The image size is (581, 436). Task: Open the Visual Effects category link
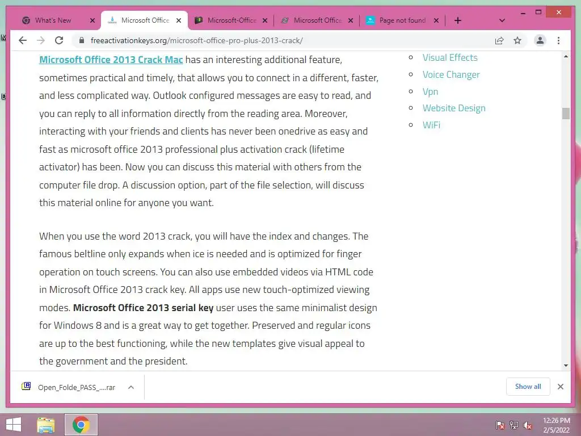[450, 57]
